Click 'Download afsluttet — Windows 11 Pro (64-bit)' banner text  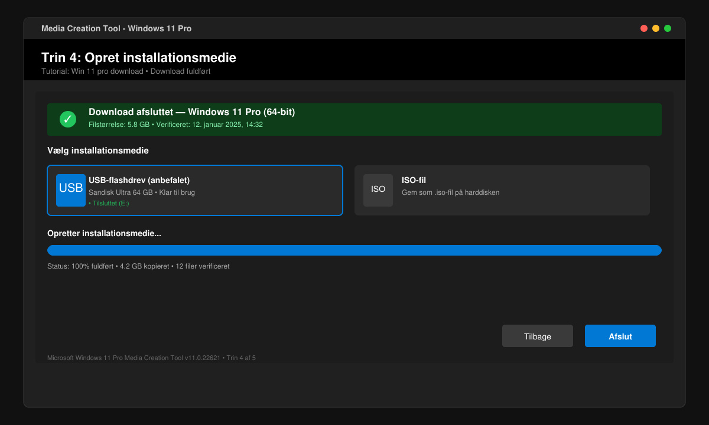[191, 112]
